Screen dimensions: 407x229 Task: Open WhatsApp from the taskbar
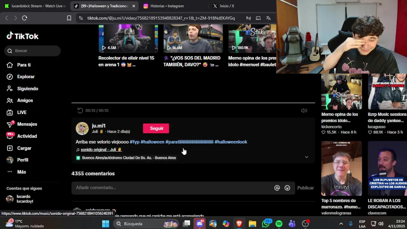pos(266,224)
